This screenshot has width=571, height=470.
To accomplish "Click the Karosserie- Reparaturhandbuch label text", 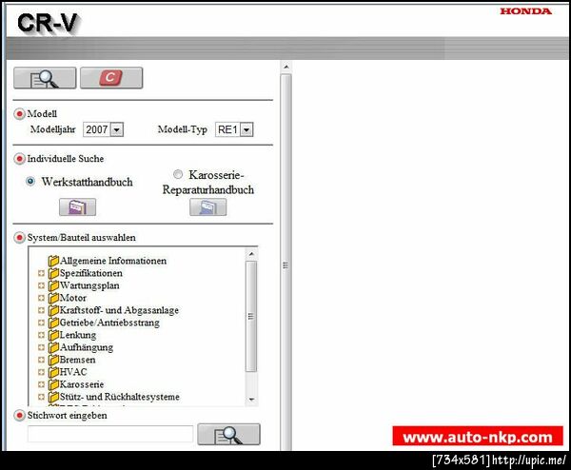I will pyautogui.click(x=208, y=182).
